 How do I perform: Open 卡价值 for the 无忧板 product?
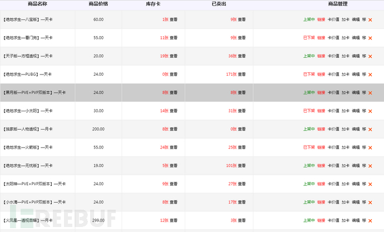tap(333, 165)
